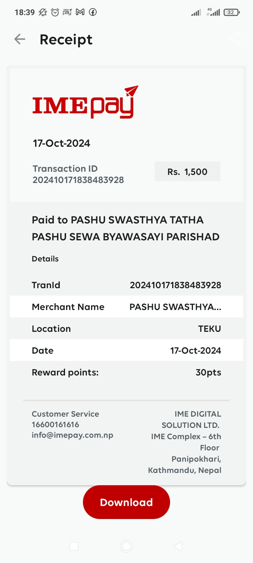Select the Merchant Name row

(126, 307)
